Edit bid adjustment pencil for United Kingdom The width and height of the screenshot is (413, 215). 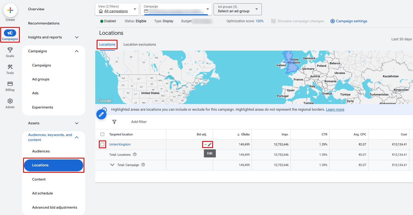coord(209,145)
